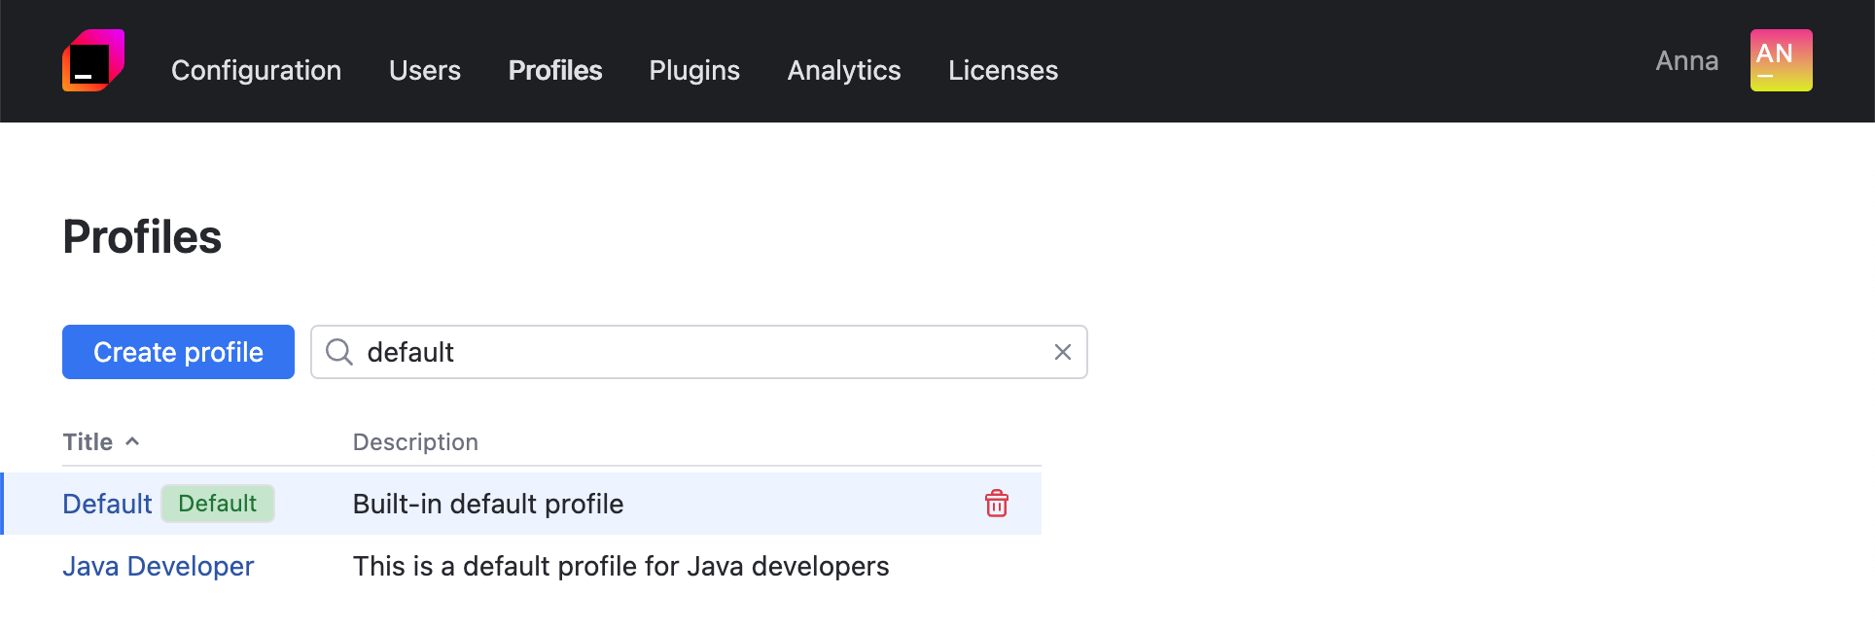
Task: Open the Plugins section
Action: coord(694,70)
